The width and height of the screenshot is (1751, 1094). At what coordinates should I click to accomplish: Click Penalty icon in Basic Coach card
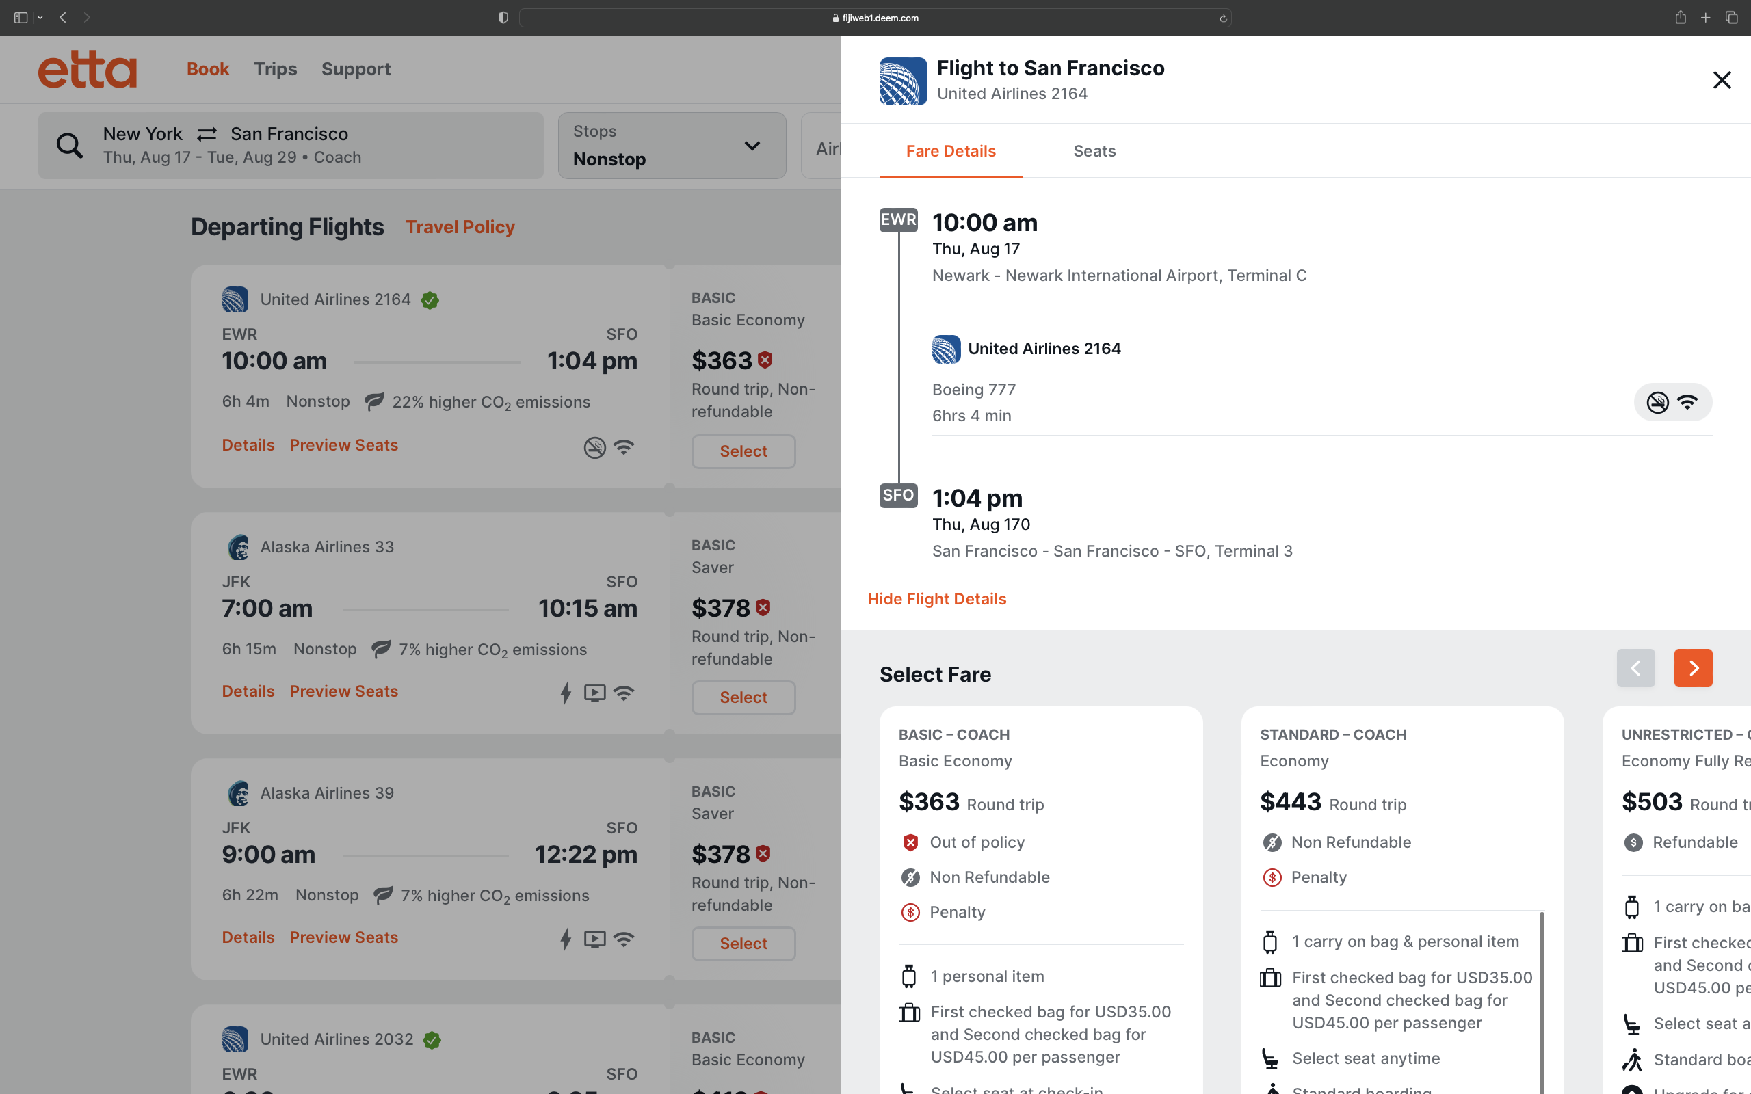coord(910,912)
